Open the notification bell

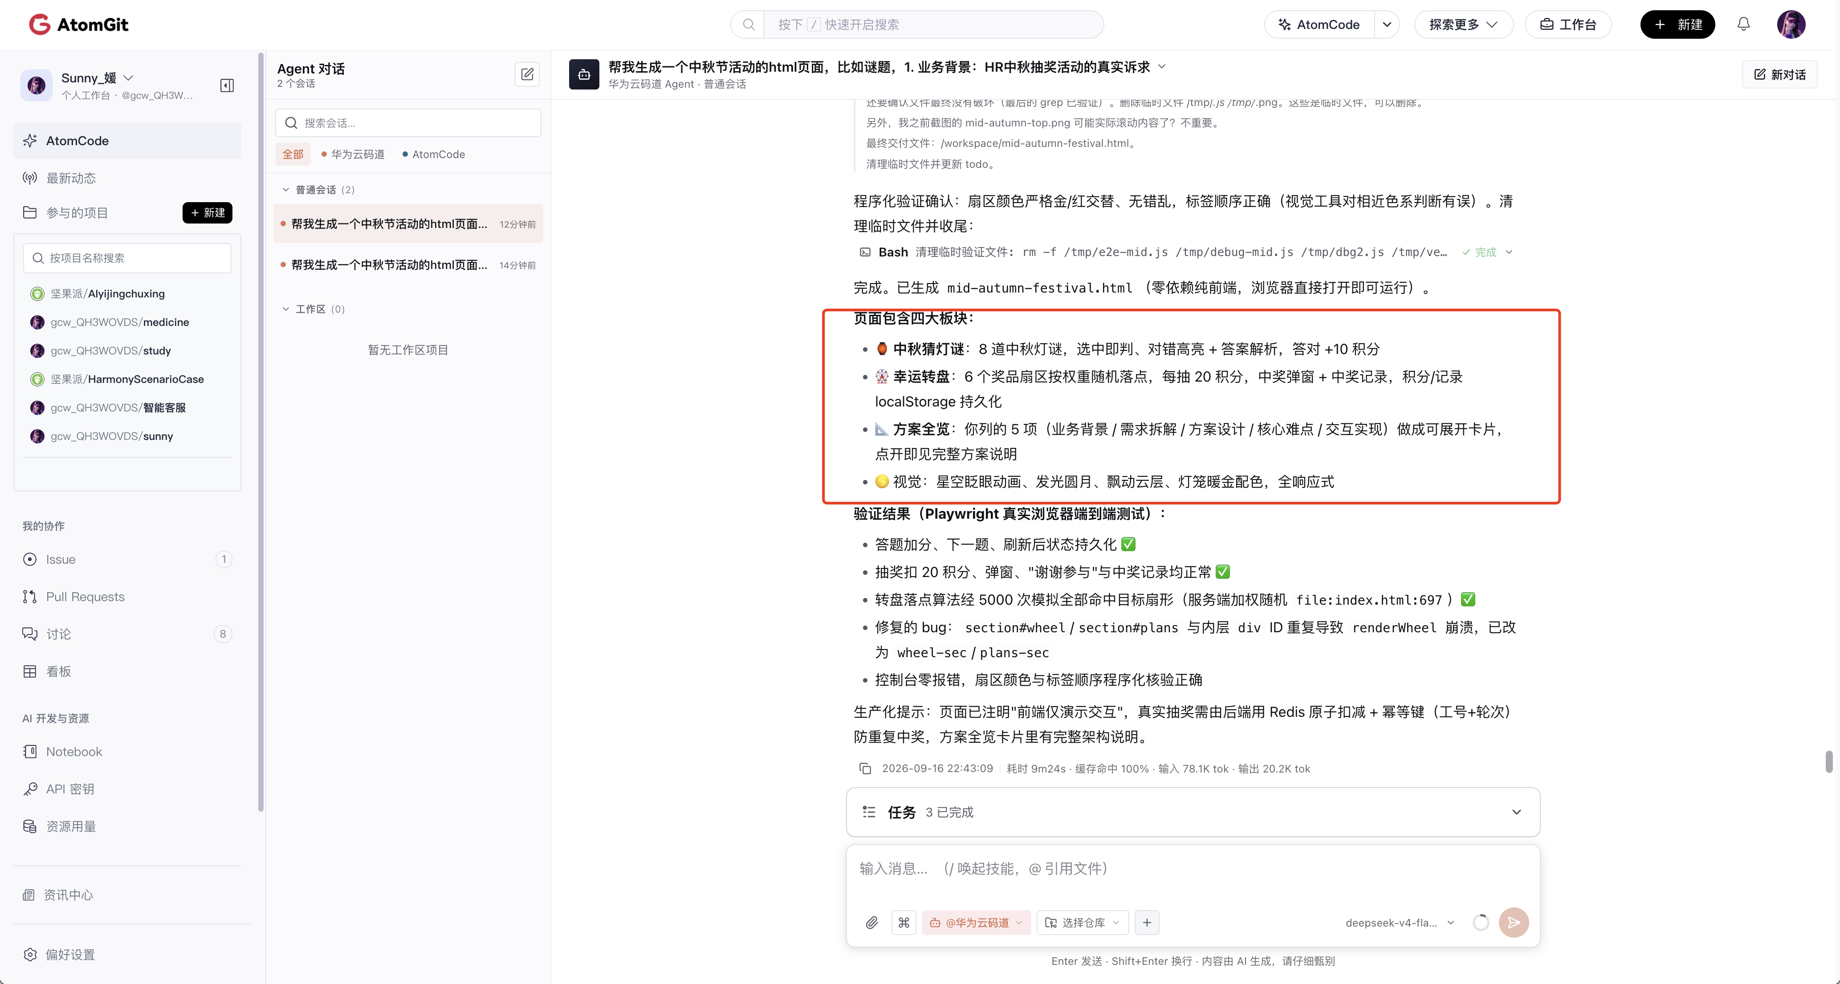tap(1743, 24)
